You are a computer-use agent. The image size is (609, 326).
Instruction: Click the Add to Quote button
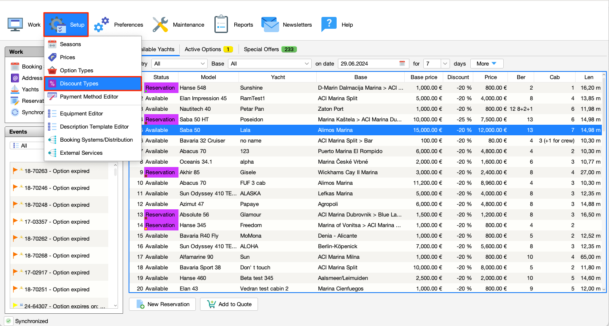[x=229, y=304]
